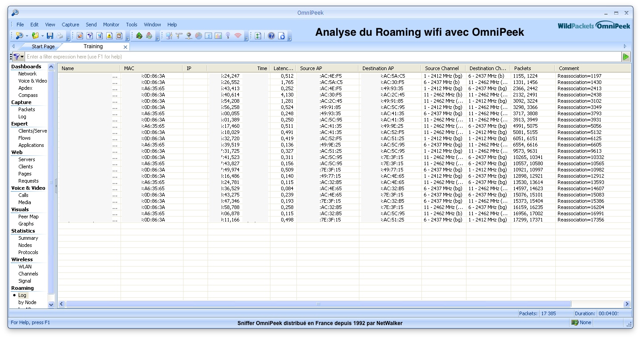The image size is (641, 338).
Task: Open the dropdown beside New Capture icon
Action: (x=27, y=36)
